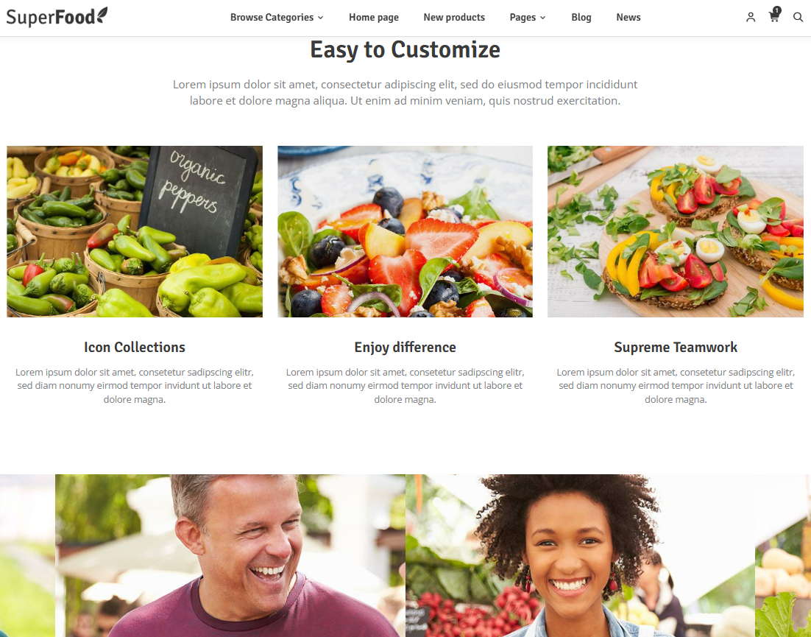811x637 pixels.
Task: Expand the Pages dropdown menu
Action: point(528,18)
